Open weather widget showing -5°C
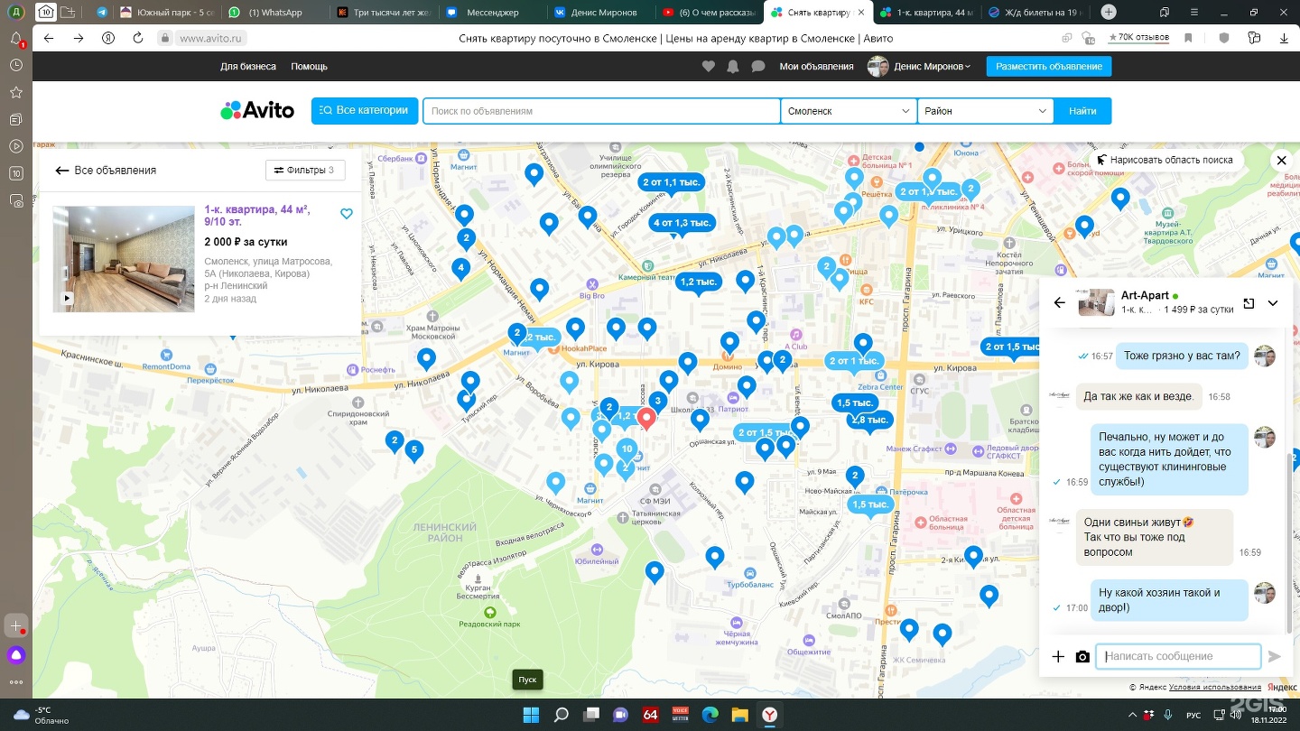The width and height of the screenshot is (1300, 731). pyautogui.click(x=42, y=715)
